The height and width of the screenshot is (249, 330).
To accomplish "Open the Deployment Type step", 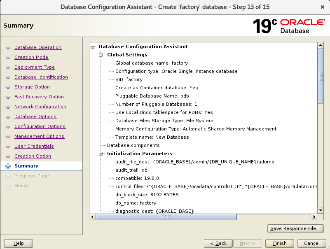I will 35,67.
